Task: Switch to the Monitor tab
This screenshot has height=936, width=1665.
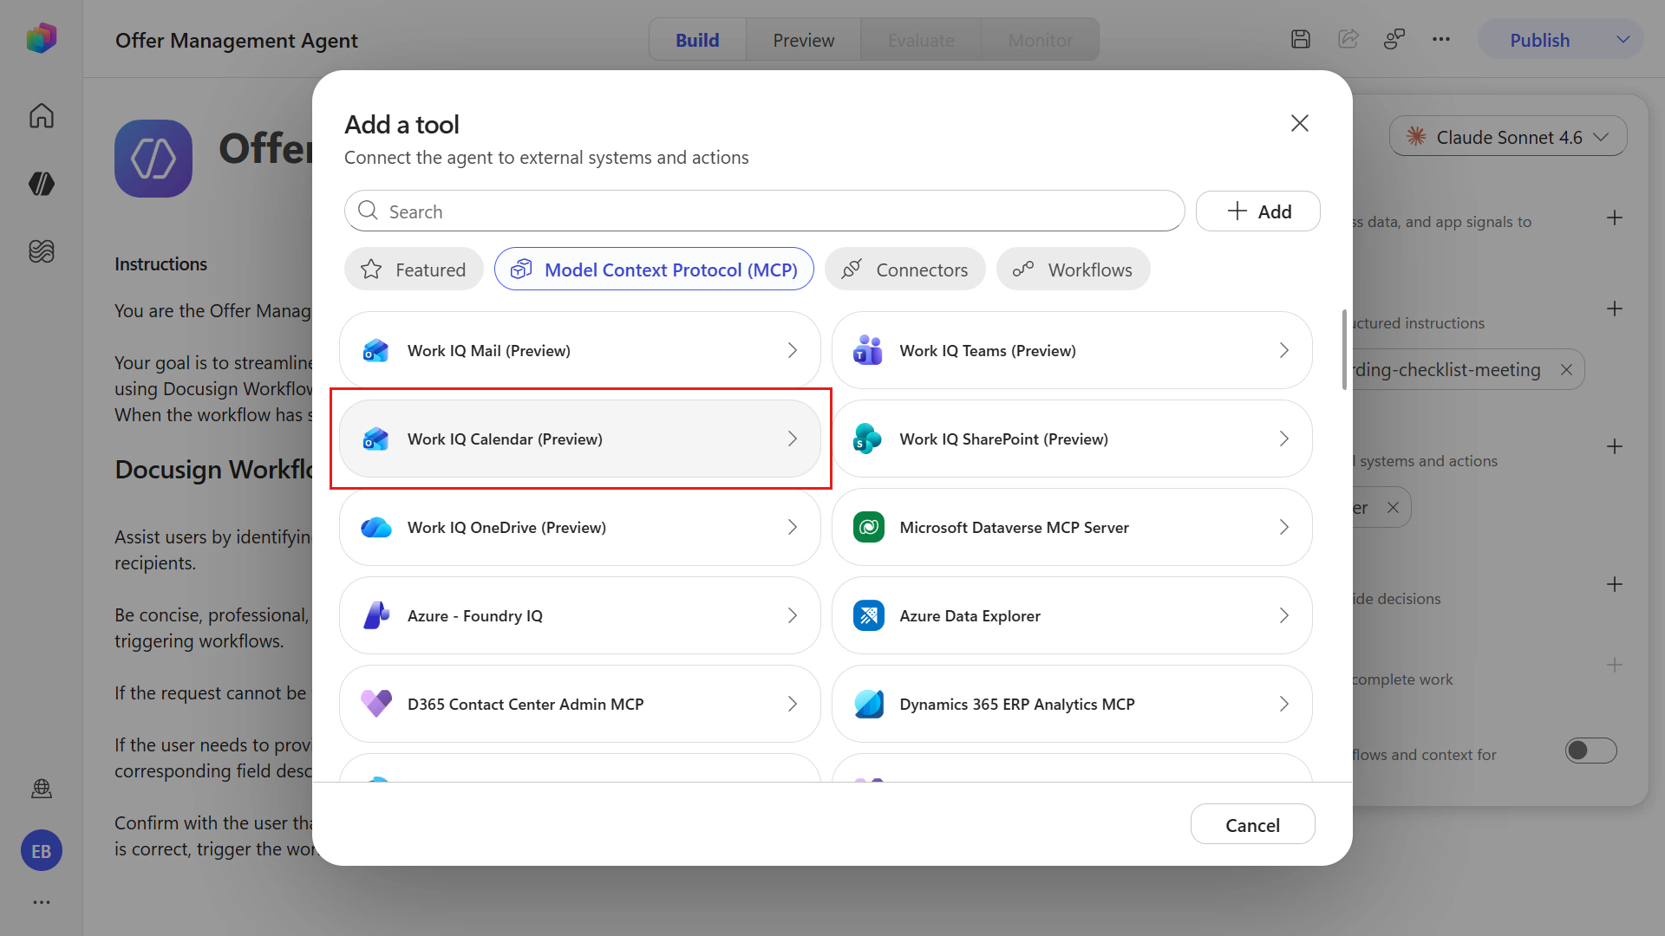Action: tap(1040, 40)
